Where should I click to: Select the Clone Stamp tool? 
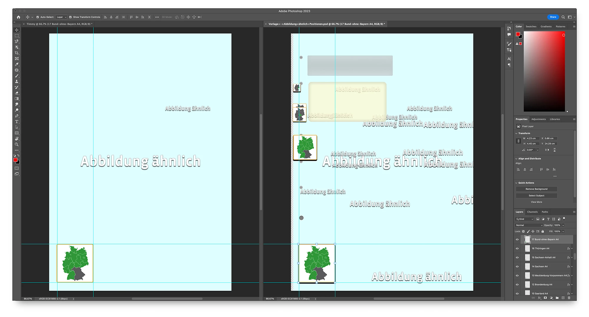[17, 81]
